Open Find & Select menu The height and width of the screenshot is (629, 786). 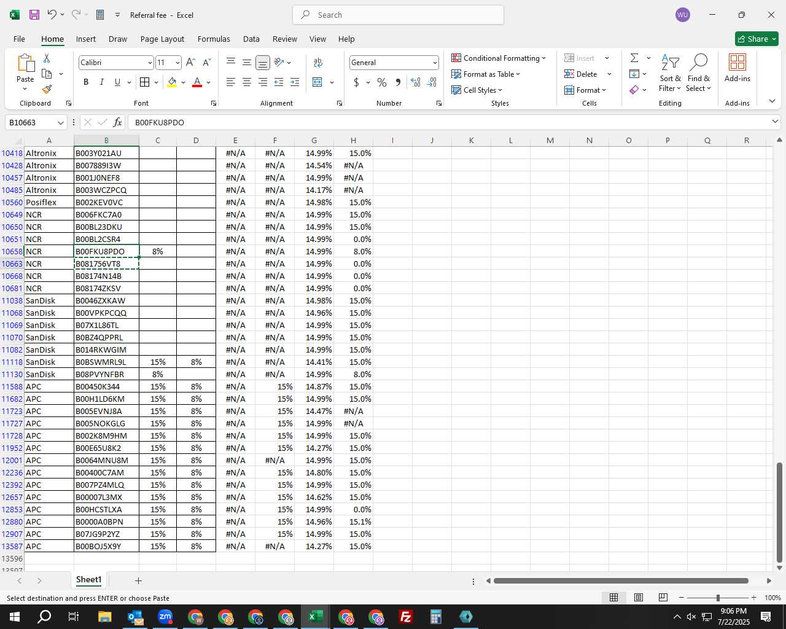pyautogui.click(x=699, y=72)
